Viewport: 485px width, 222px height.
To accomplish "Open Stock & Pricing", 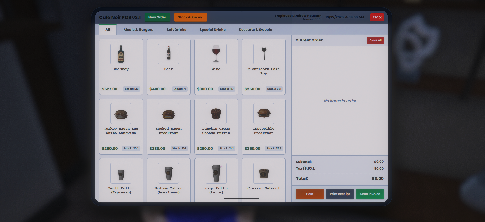I will click(x=191, y=17).
